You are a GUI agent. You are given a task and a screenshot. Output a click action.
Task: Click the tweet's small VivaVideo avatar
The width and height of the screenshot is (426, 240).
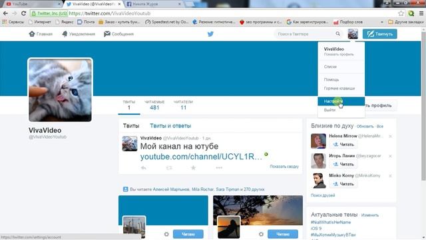(x=130, y=143)
